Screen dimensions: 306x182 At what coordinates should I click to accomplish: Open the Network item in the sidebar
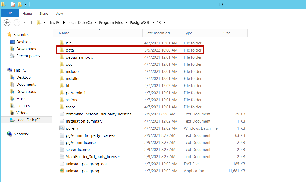click(x=20, y=134)
